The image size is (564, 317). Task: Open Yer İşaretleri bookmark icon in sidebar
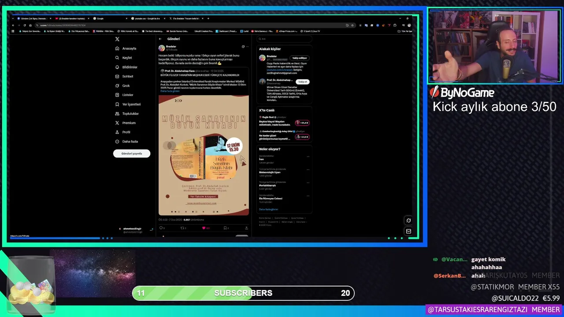pyautogui.click(x=117, y=104)
